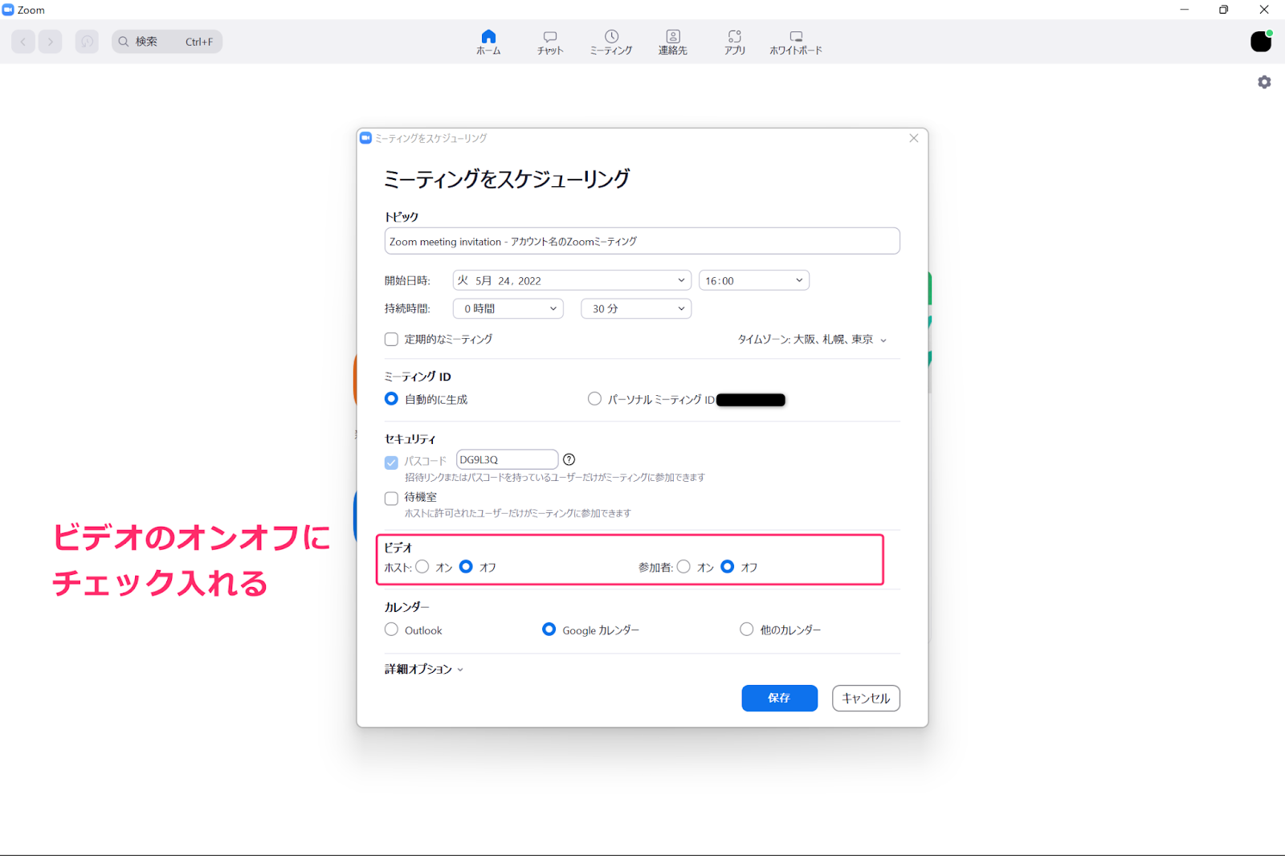
Task: Click the passcode field DG9L3Q
Action: [x=507, y=459]
